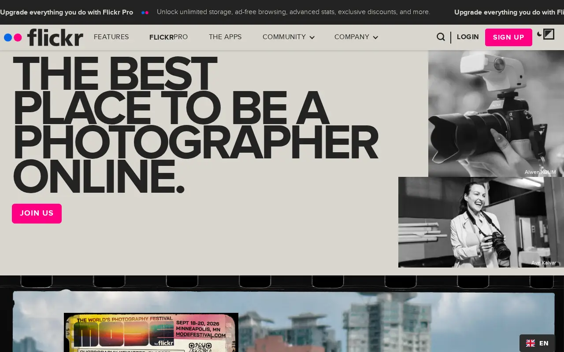Viewport: 564px width, 352px height.
Task: Open The Apps menu item
Action: tap(225, 37)
